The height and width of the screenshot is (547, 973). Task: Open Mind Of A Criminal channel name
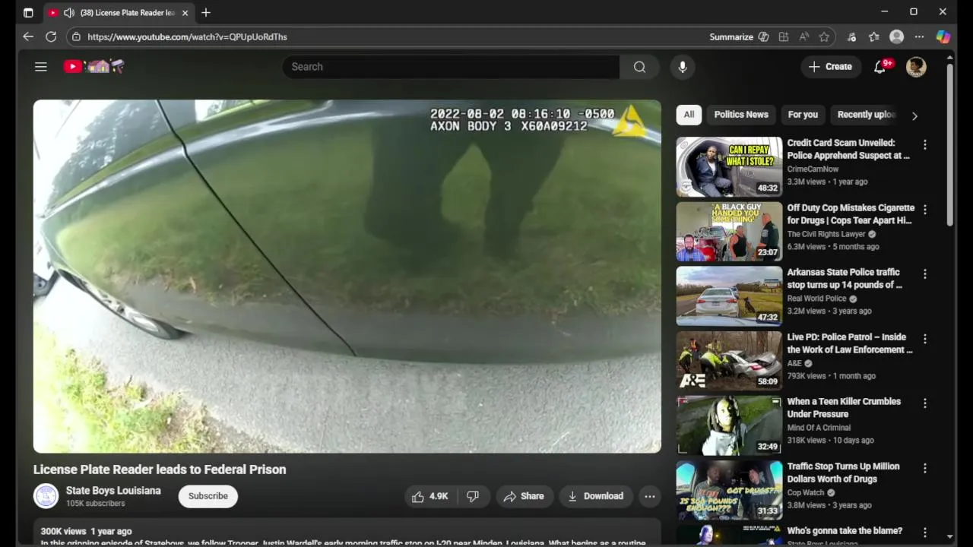819,428
